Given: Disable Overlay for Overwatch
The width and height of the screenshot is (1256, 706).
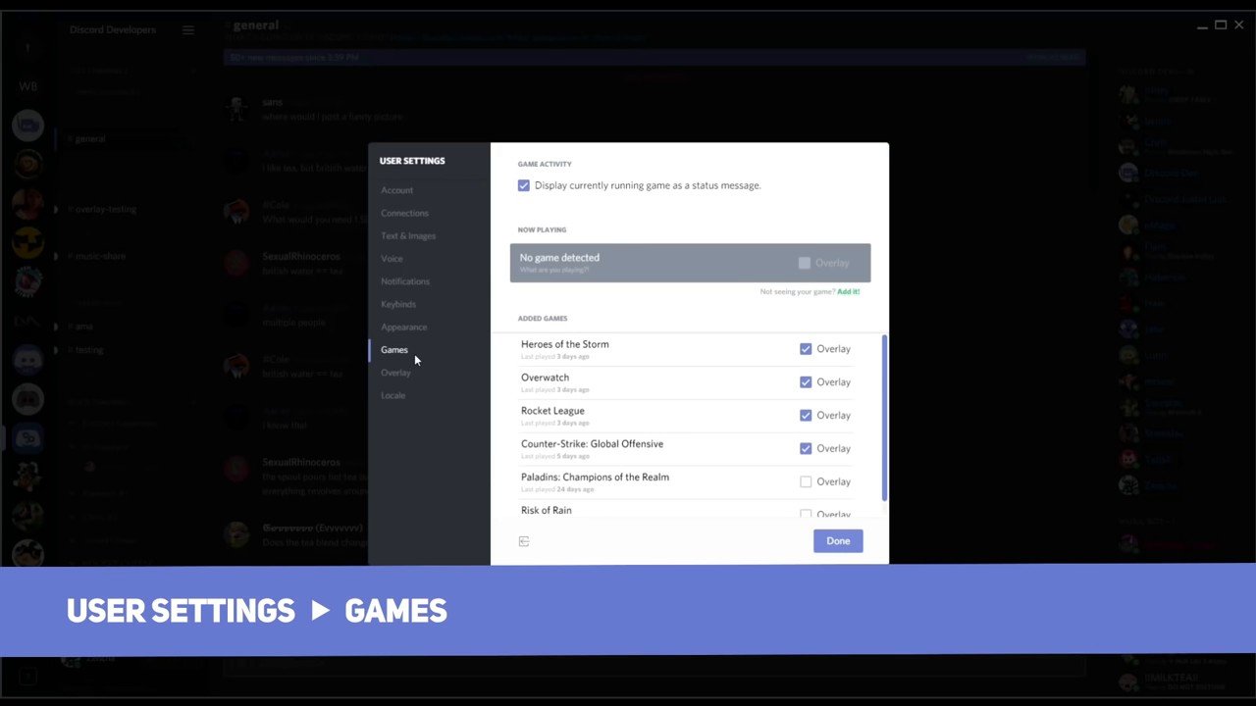Looking at the screenshot, I should pos(806,382).
